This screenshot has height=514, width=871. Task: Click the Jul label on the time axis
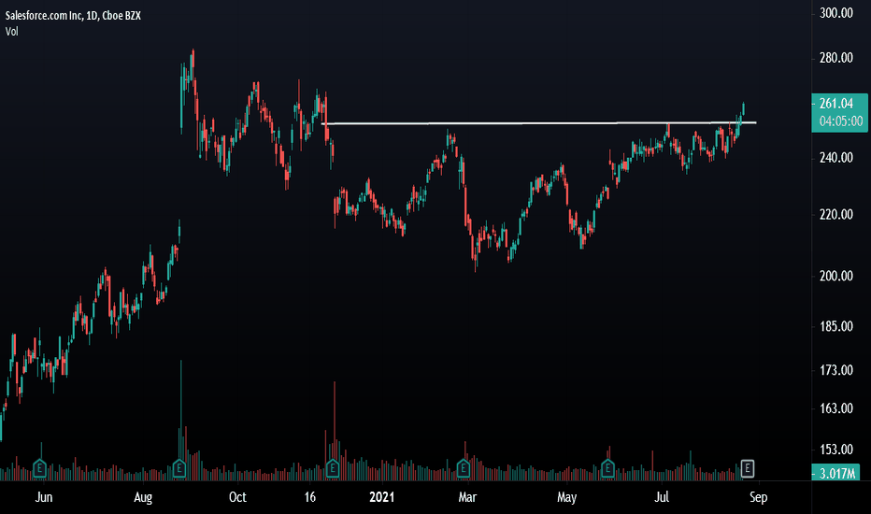pos(661,497)
